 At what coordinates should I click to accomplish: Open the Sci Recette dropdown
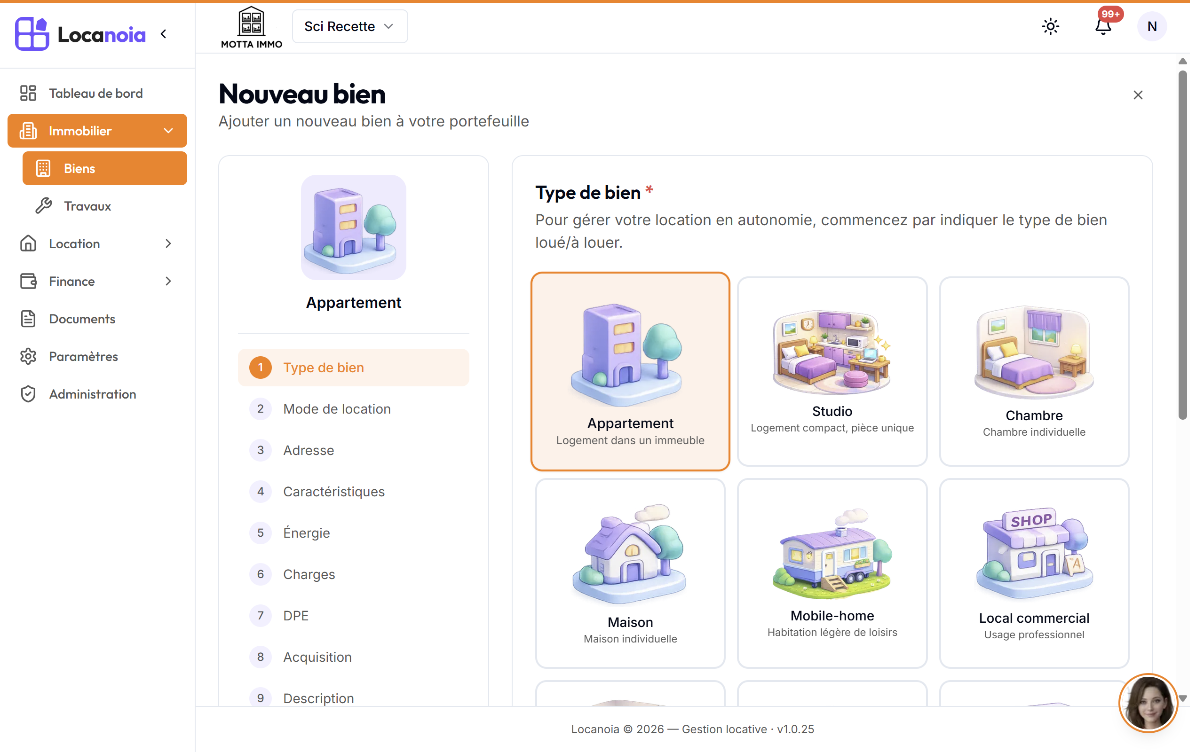[x=350, y=26]
